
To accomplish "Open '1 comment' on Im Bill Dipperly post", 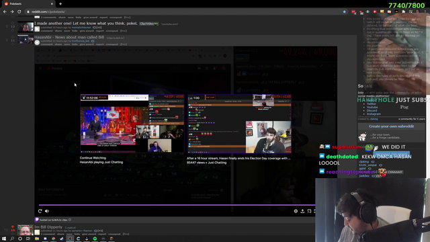I will coord(48,234).
